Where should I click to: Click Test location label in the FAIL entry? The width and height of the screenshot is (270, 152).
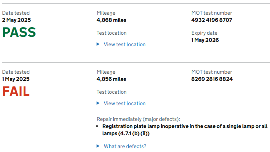click(112, 92)
